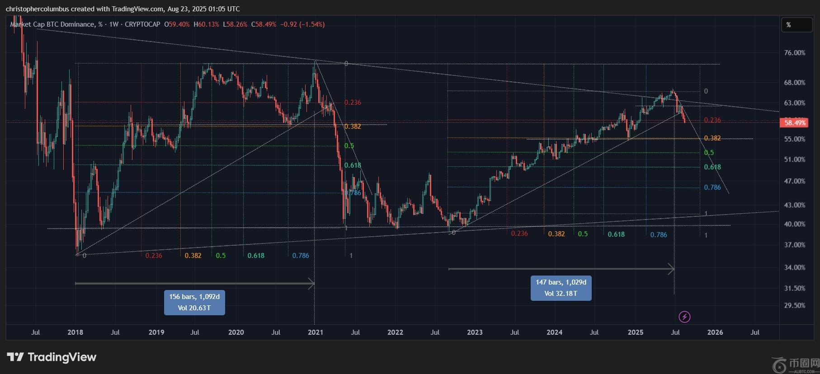820x374 pixels.
Task: Click the 29.50% price scale label
Action: coord(794,305)
